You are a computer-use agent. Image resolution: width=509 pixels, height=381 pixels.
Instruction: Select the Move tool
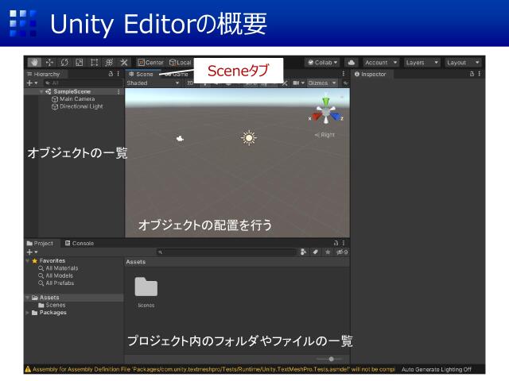click(x=49, y=62)
